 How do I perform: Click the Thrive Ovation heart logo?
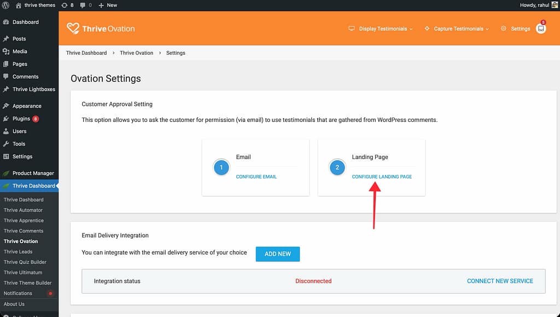(73, 28)
